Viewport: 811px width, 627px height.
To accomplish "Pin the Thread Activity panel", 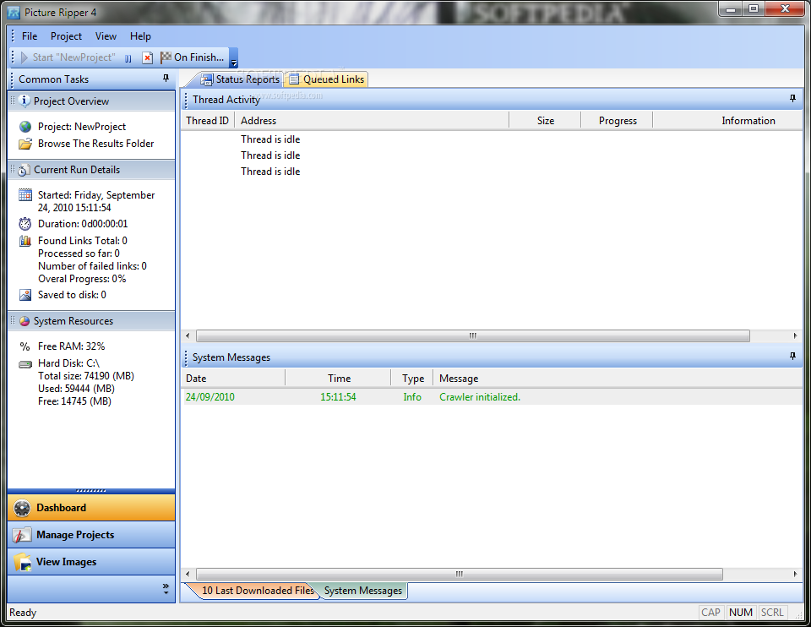I will (x=792, y=98).
